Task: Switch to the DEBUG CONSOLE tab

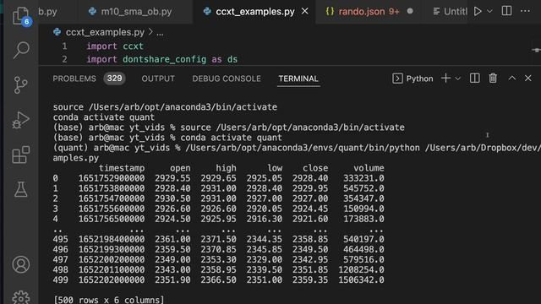Action: pyautogui.click(x=227, y=79)
